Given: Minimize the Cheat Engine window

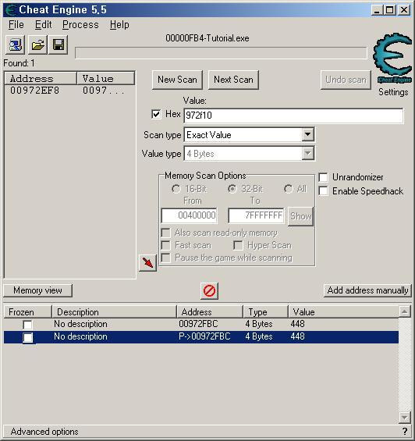Looking at the screenshot, I should 377,10.
